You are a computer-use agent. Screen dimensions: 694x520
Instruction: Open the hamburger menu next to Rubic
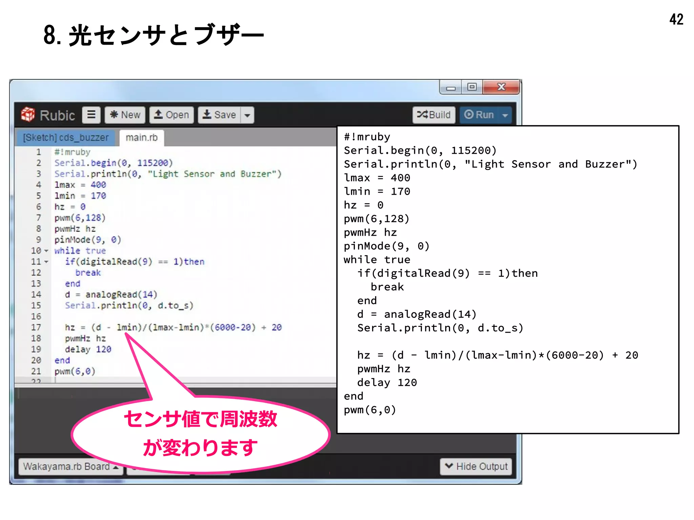[x=91, y=115]
